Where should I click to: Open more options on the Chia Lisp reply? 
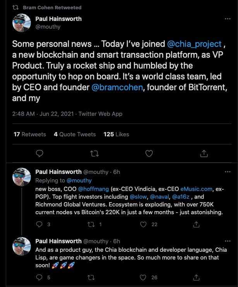click(x=228, y=241)
